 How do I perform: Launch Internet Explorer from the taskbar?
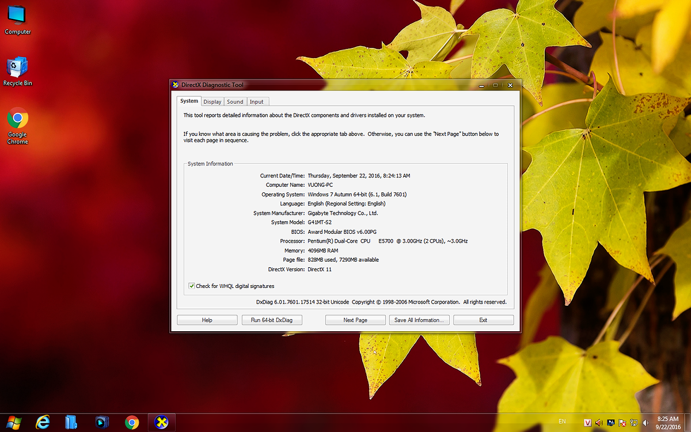43,422
